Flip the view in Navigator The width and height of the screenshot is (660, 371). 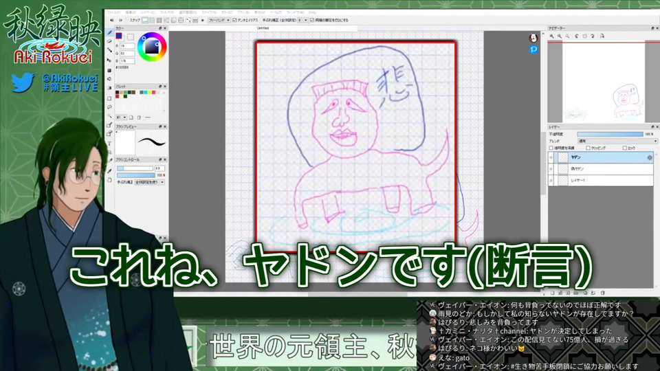[602, 36]
